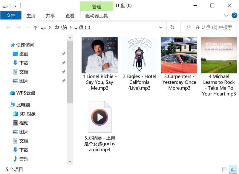Click the pin icon beside 桌面

[64, 54]
